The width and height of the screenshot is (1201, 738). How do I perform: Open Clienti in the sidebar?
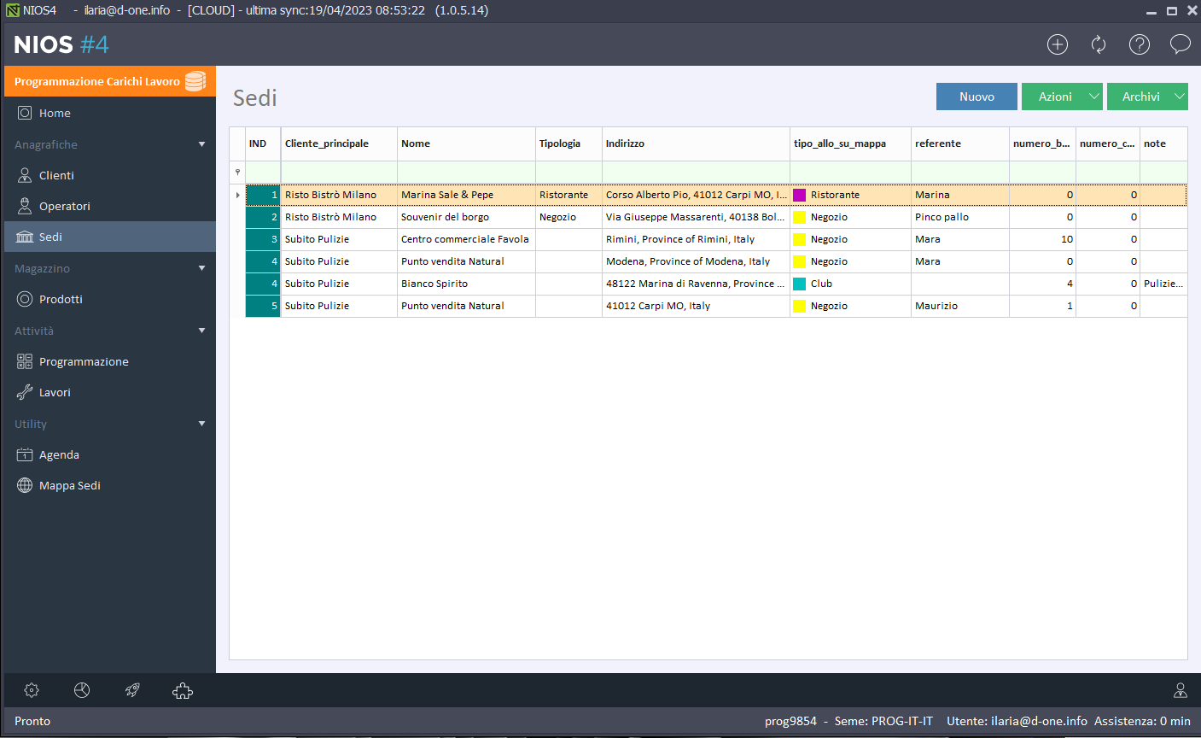pyautogui.click(x=56, y=175)
